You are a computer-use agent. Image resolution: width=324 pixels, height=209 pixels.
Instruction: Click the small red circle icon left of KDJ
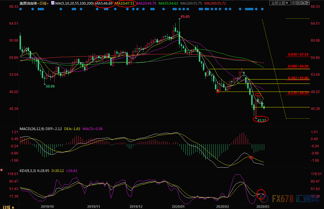pyautogui.click(x=2, y=170)
